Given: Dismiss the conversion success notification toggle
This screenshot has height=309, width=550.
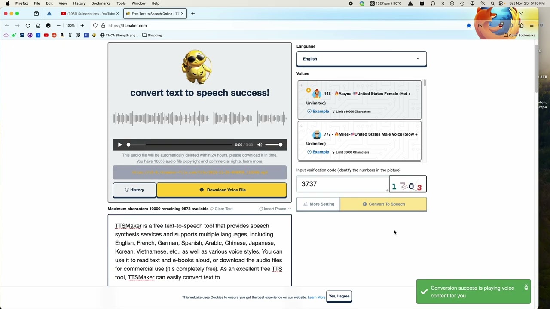Looking at the screenshot, I should point(526,288).
